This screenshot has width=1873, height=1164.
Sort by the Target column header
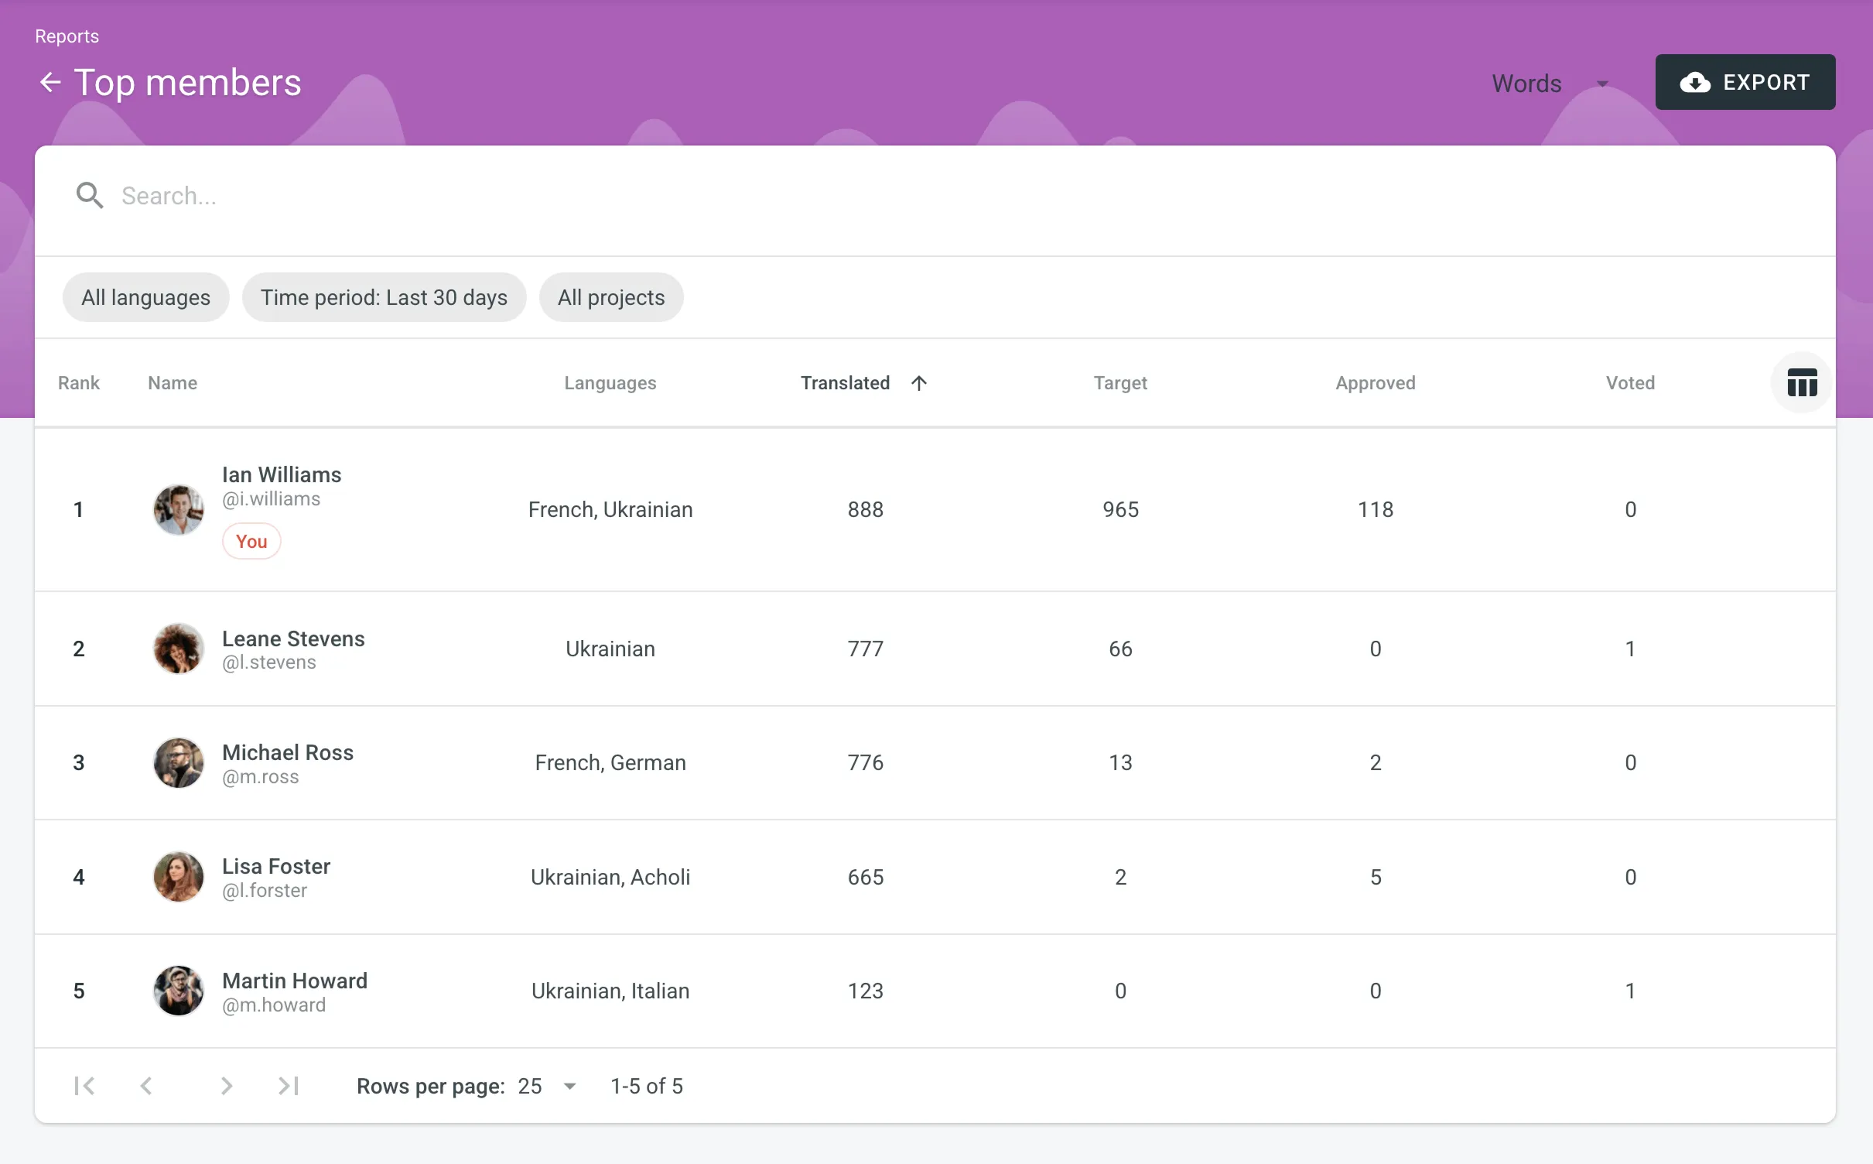tap(1119, 383)
